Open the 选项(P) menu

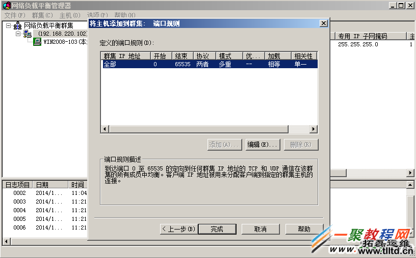click(x=97, y=15)
